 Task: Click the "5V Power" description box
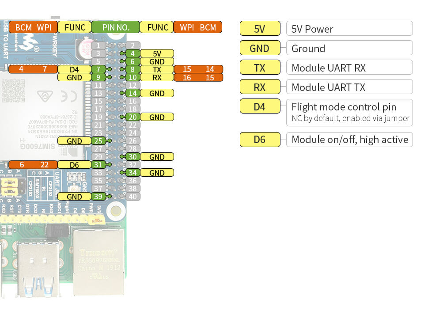click(x=349, y=28)
